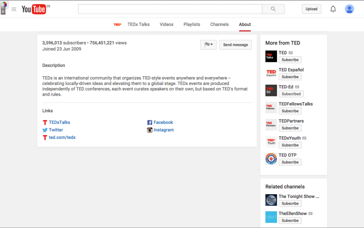The height and width of the screenshot is (228, 364).
Task: Open the flag report dropdown
Action: coord(208,44)
